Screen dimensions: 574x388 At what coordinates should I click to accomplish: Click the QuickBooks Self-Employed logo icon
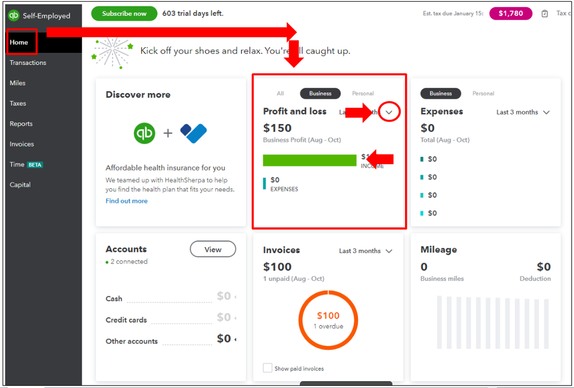(x=14, y=15)
